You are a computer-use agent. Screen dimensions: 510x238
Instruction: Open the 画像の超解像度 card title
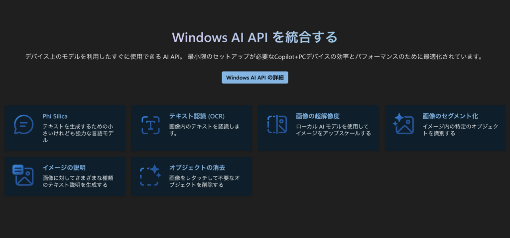tap(318, 116)
